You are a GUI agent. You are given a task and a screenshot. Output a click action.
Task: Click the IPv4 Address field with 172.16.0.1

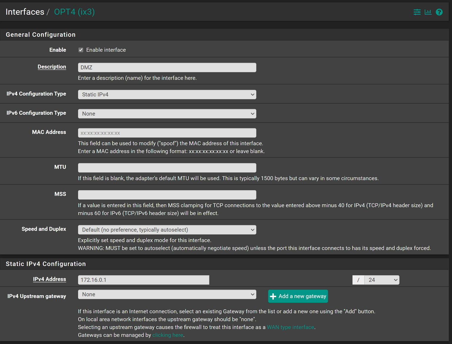pos(143,280)
